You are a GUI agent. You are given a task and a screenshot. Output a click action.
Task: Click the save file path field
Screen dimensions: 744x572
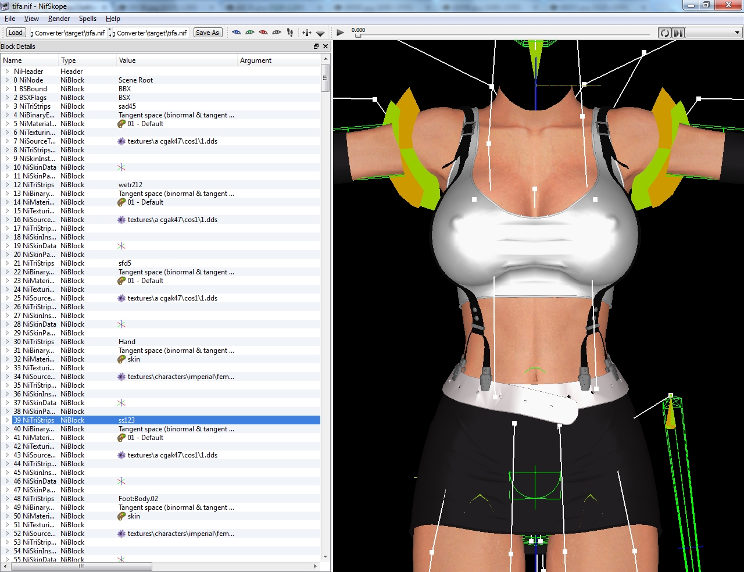point(149,33)
